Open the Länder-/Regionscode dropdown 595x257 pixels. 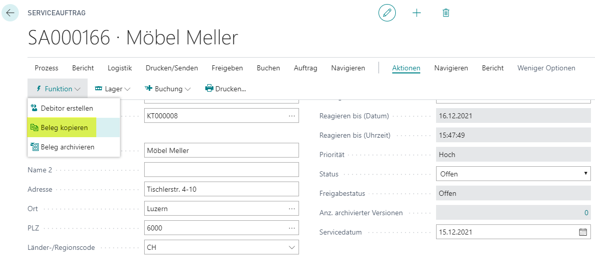tap(222, 247)
